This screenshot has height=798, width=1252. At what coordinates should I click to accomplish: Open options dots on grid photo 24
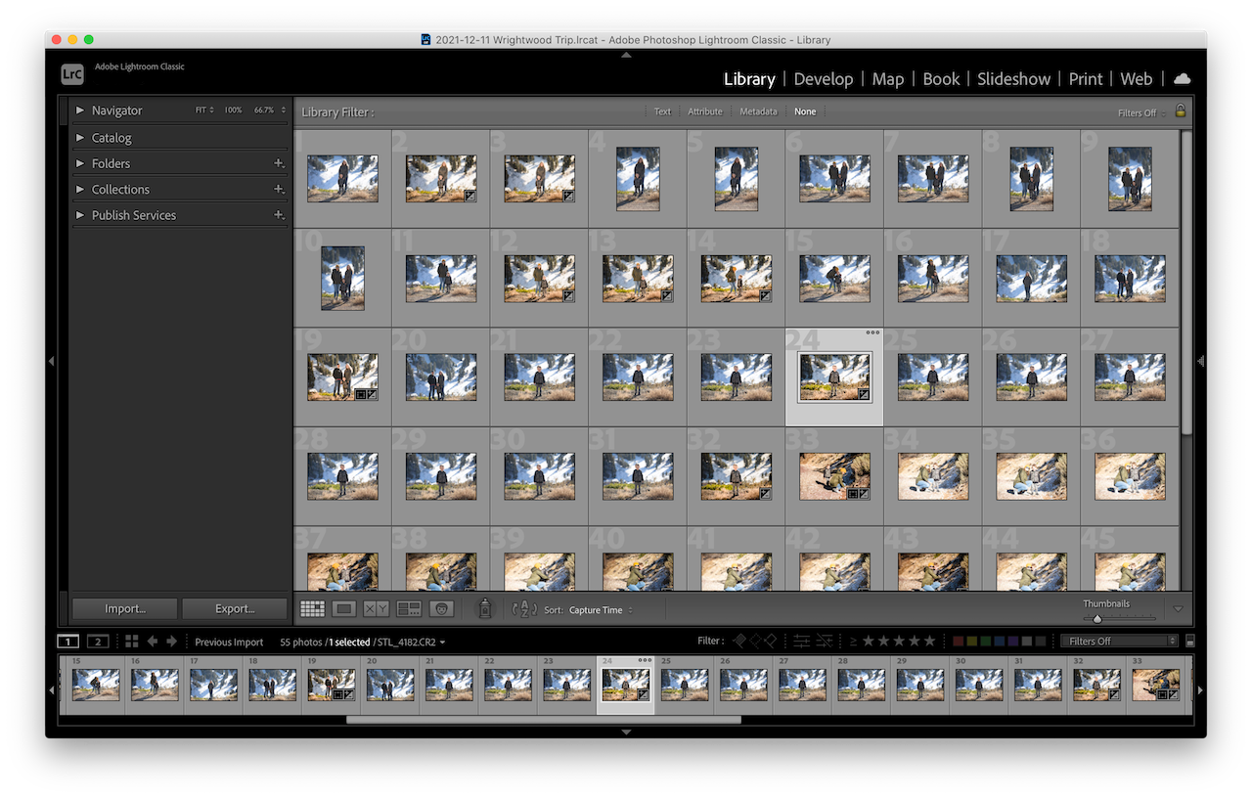point(872,332)
